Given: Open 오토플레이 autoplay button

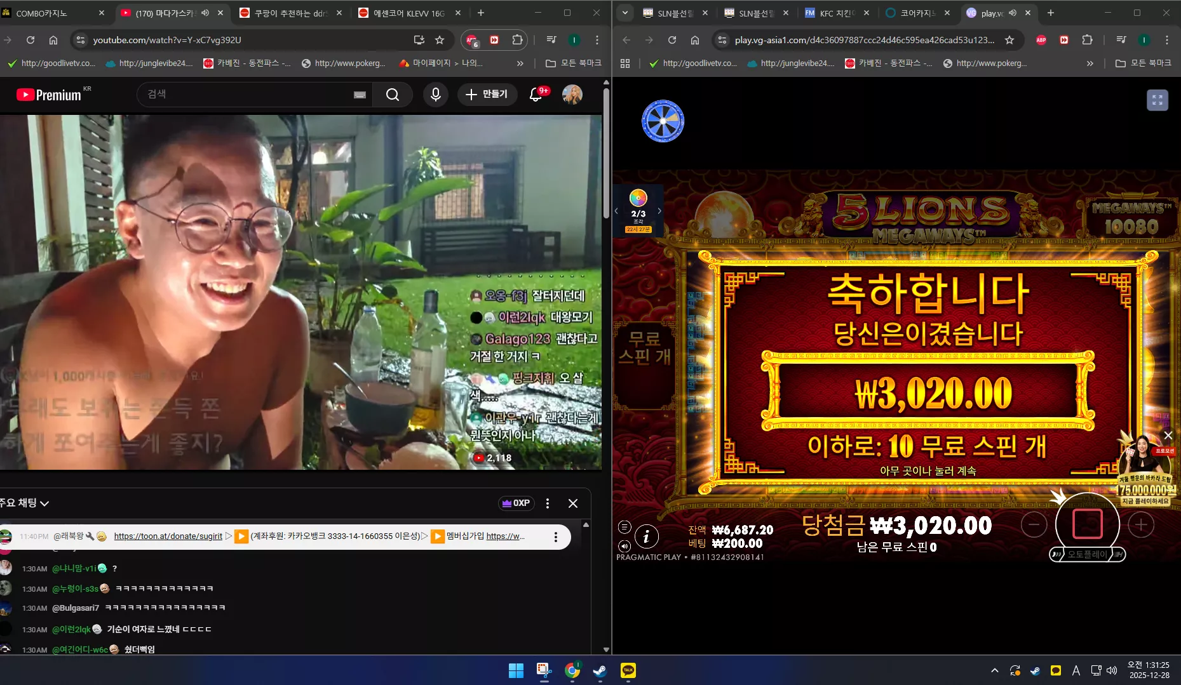Looking at the screenshot, I should click(1087, 554).
